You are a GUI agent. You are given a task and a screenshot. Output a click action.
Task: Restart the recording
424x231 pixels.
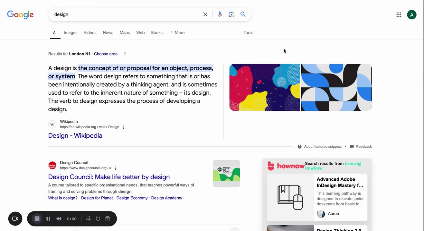98,219
